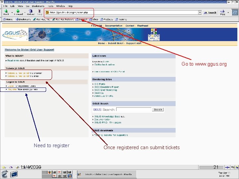Screen dimensions: 239x179
Task: Click Register link for new users
Action: click(x=12, y=89)
